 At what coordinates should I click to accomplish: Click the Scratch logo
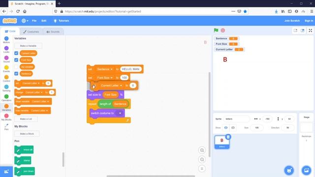click(10, 21)
